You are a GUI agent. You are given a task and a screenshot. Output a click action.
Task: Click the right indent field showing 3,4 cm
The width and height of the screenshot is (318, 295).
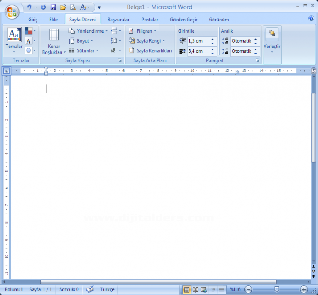[x=199, y=51]
